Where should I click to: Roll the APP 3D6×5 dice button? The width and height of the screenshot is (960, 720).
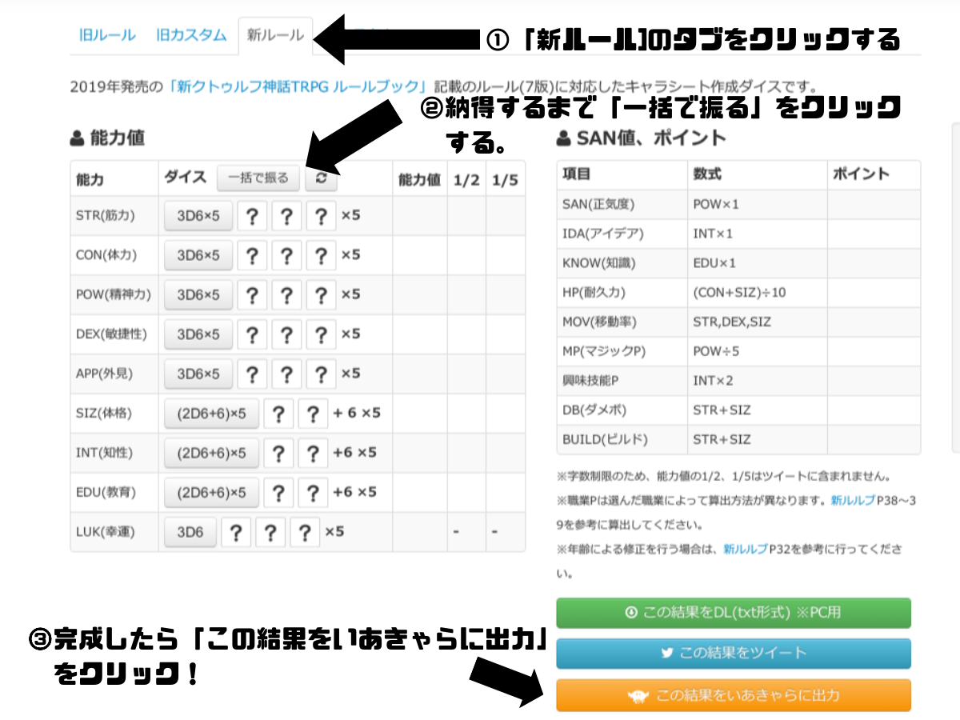(198, 374)
